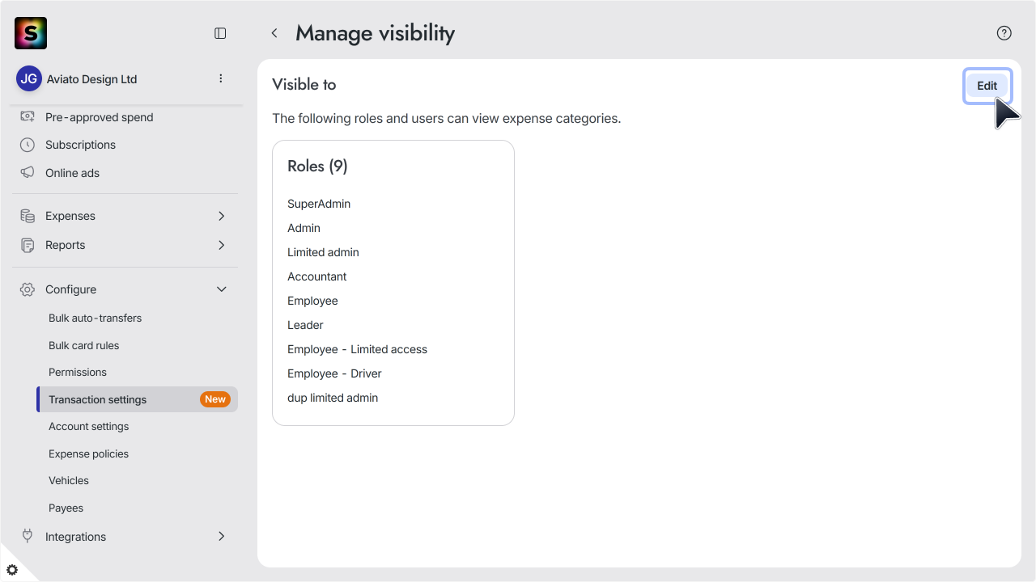The width and height of the screenshot is (1036, 582).
Task: Click the Online ads megaphone icon
Action: click(28, 173)
